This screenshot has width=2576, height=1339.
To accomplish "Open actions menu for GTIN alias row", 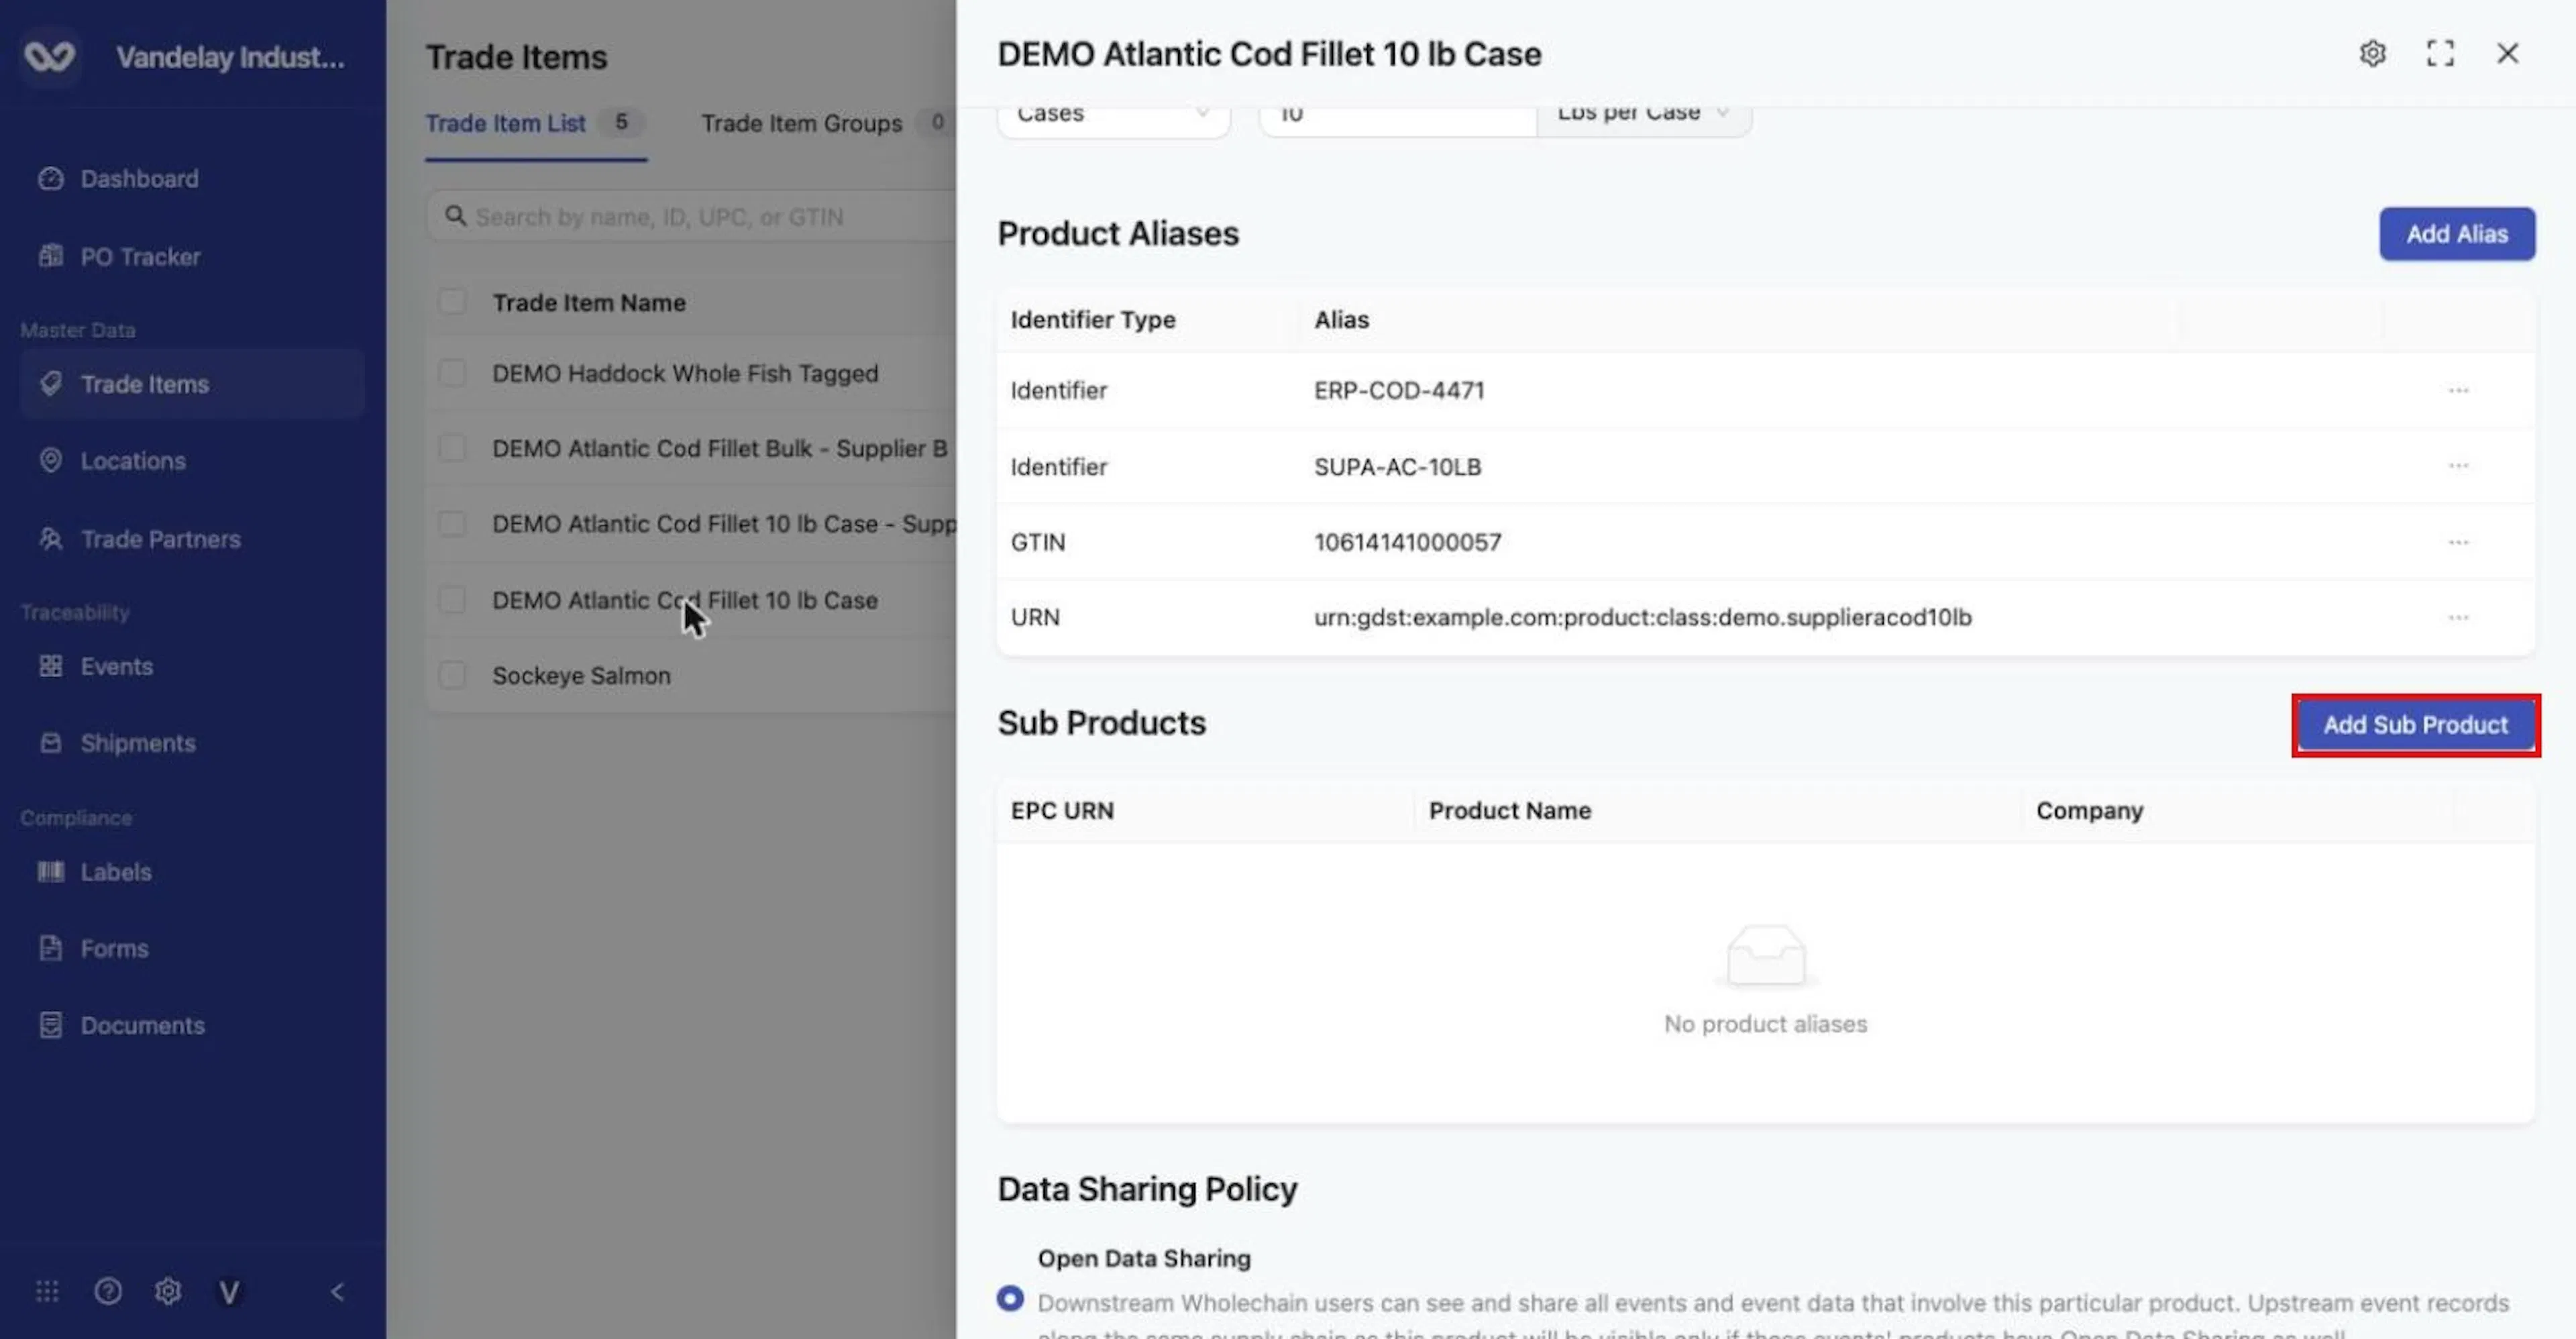I will [2458, 542].
